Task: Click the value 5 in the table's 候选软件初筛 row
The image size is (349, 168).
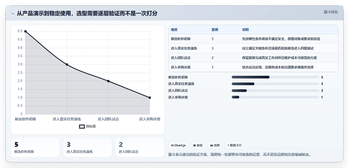Action: point(213,39)
